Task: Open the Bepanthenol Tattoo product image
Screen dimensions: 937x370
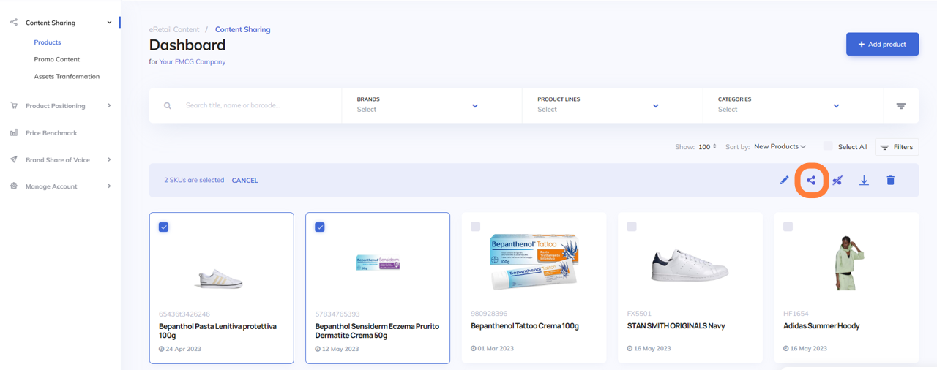Action: pyautogui.click(x=533, y=261)
